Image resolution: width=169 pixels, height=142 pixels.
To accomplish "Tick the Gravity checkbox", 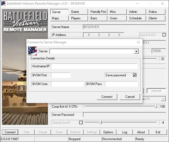I will click(x=81, y=123).
